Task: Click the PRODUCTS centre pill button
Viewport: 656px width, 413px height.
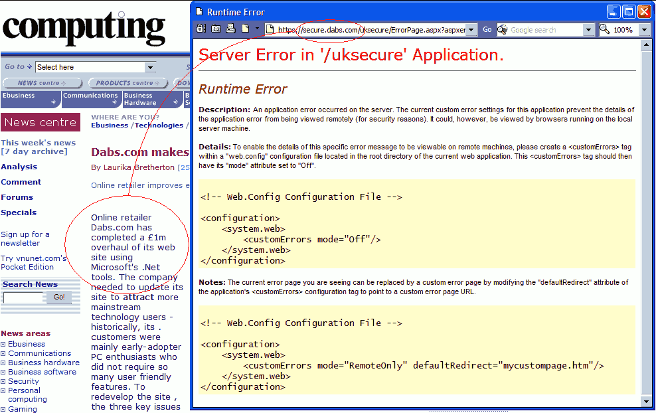Action: click(128, 83)
